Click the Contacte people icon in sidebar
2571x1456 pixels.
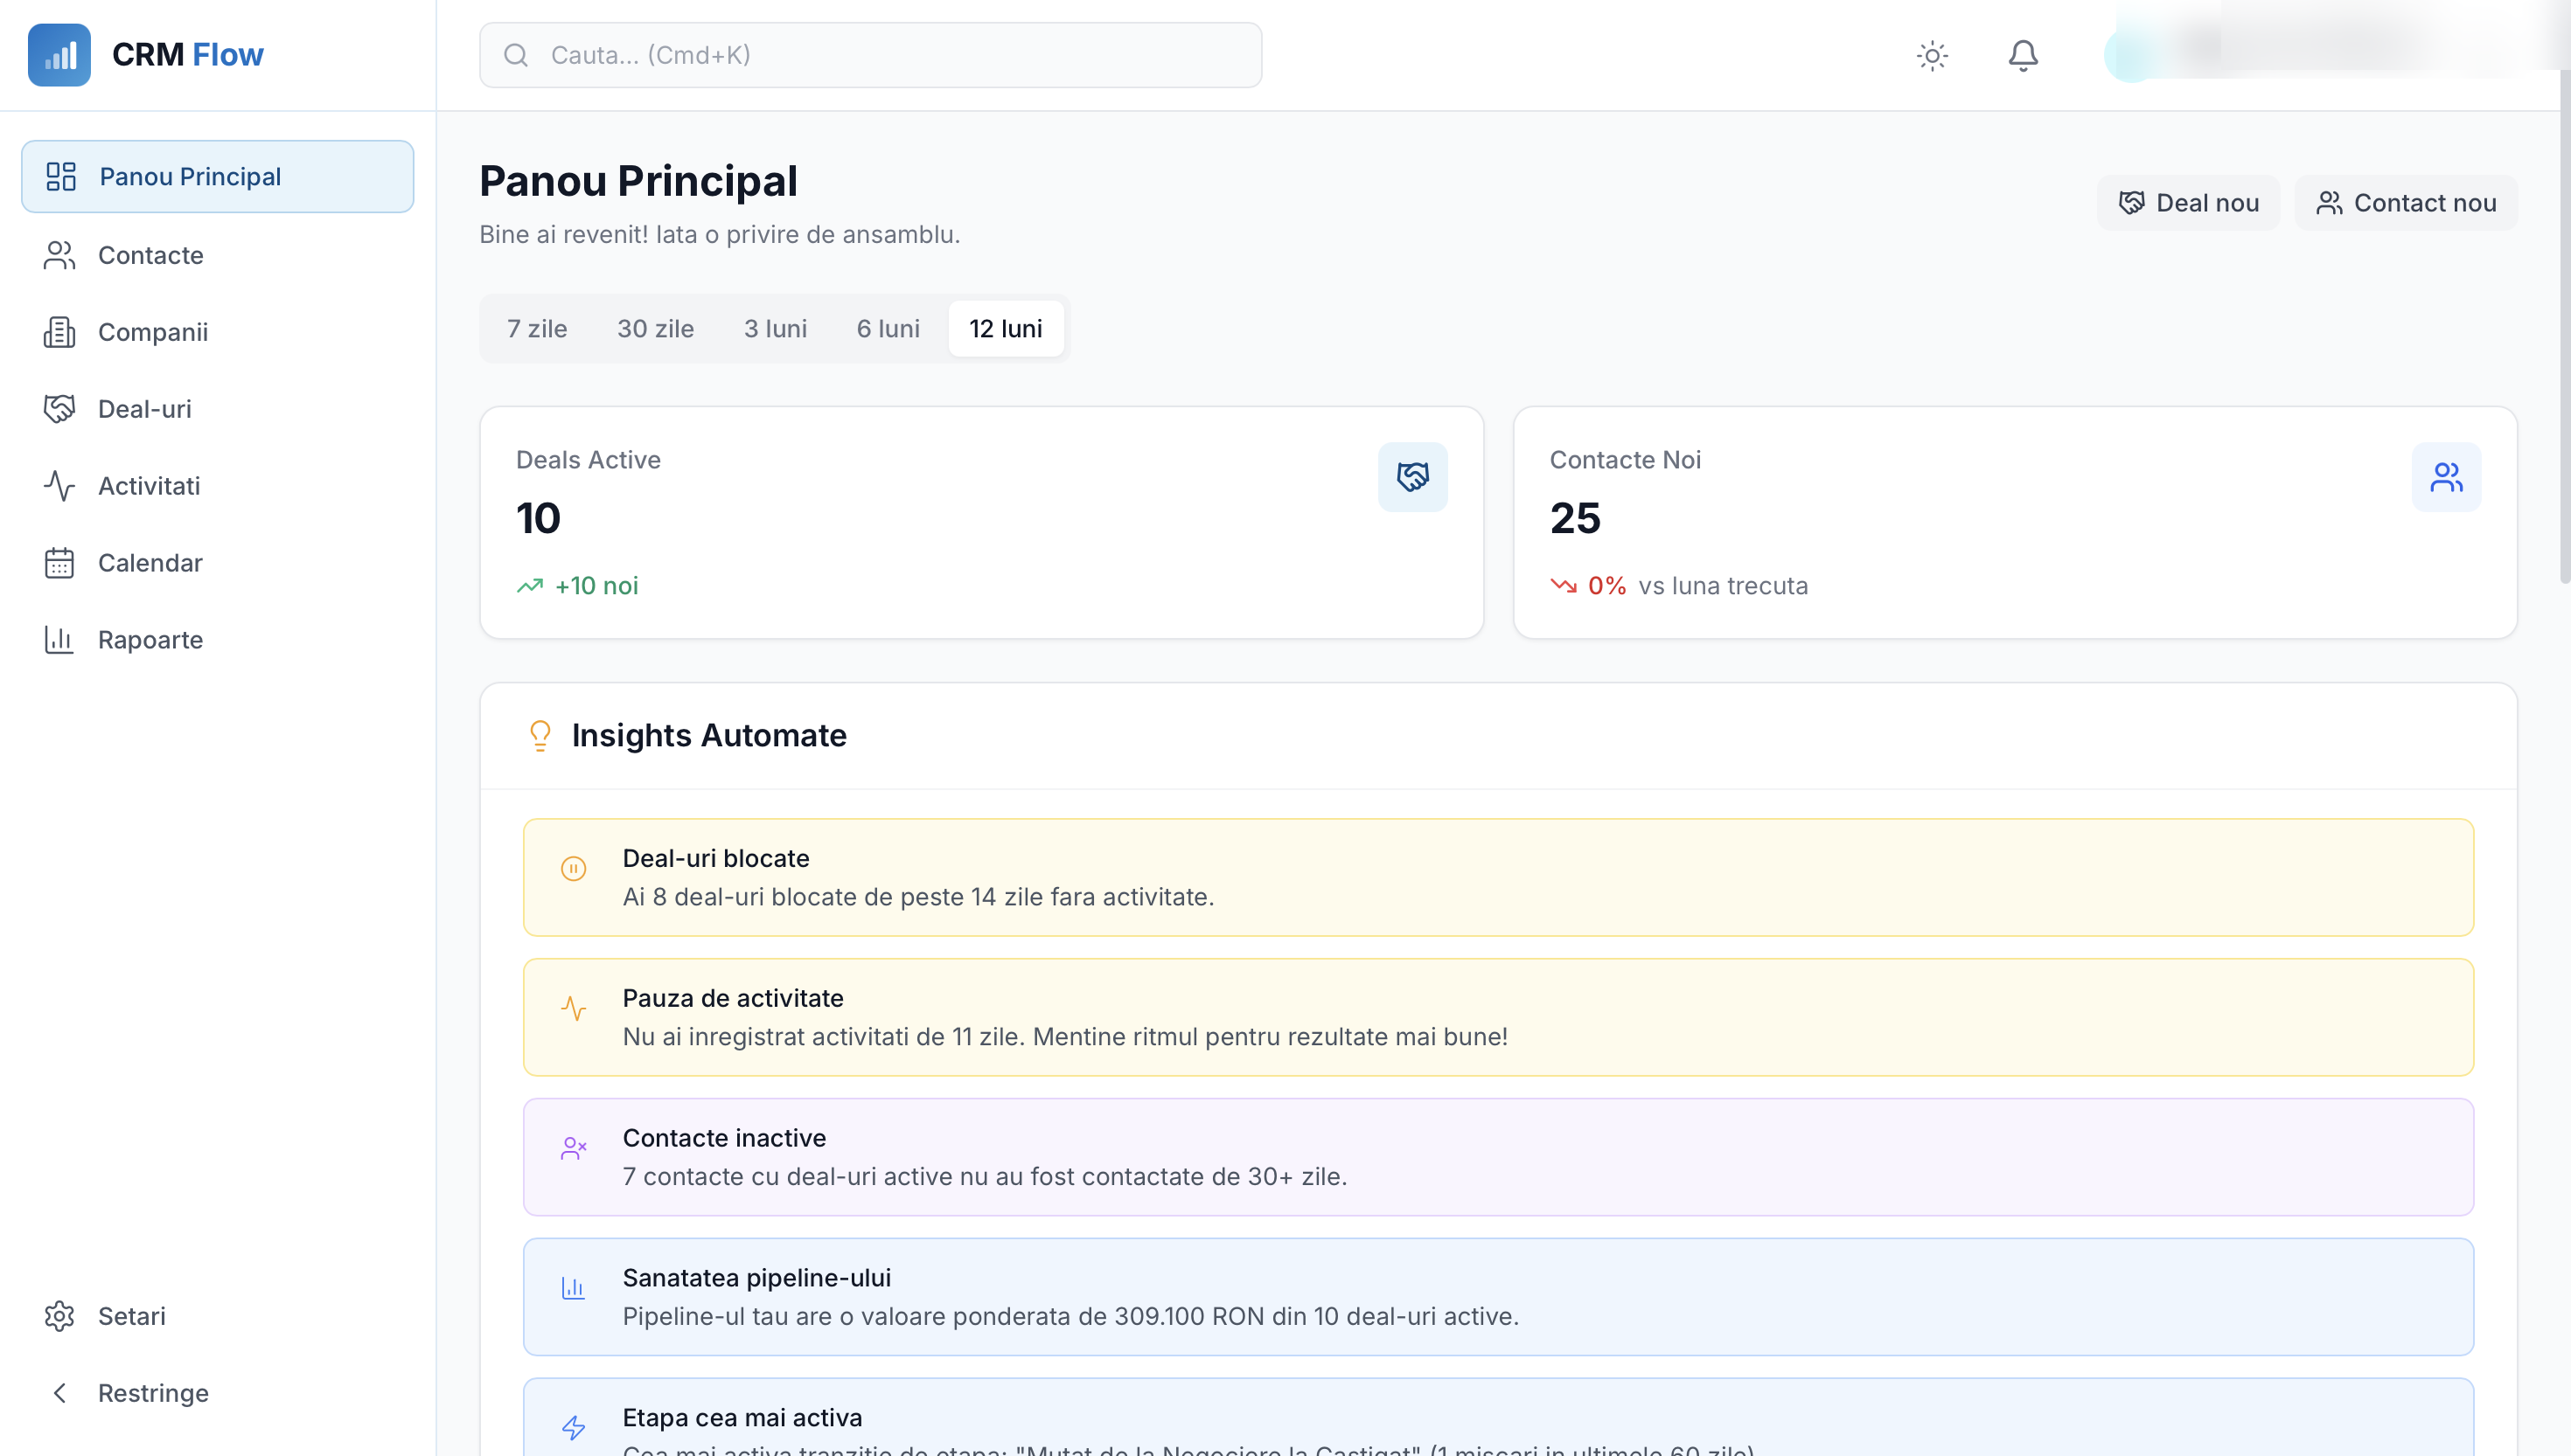click(59, 255)
